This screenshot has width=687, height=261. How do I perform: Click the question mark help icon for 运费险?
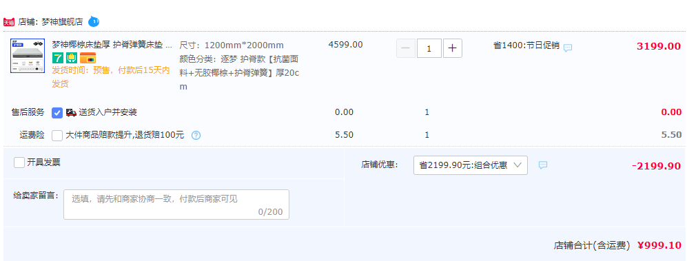(196, 135)
